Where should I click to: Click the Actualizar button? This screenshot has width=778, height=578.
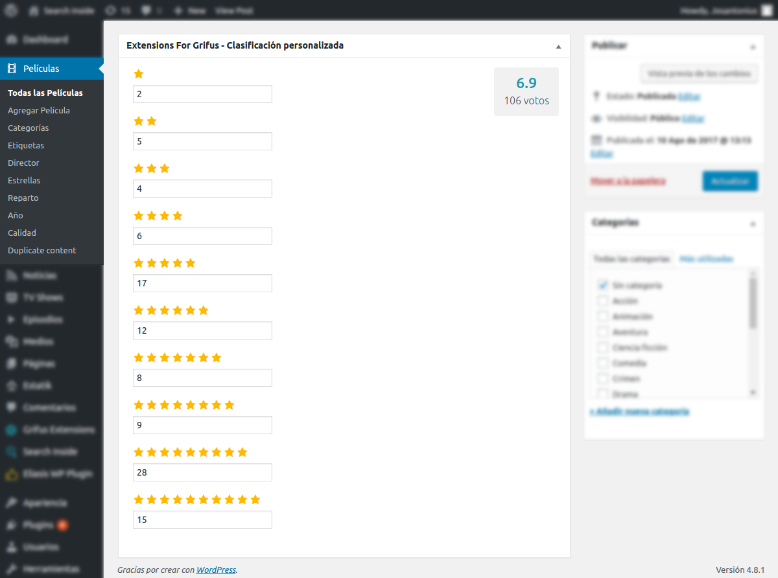tap(729, 181)
